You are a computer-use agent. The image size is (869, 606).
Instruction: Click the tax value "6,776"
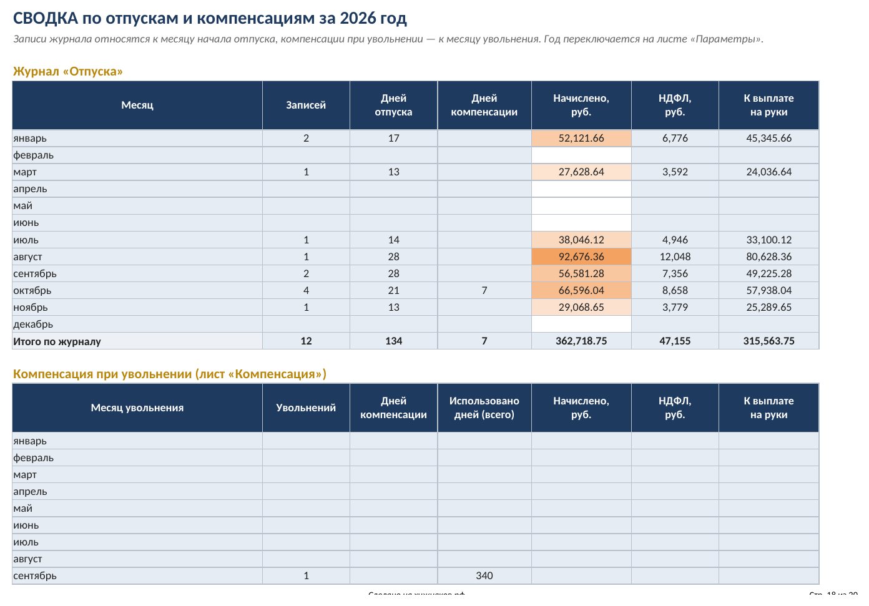click(675, 138)
